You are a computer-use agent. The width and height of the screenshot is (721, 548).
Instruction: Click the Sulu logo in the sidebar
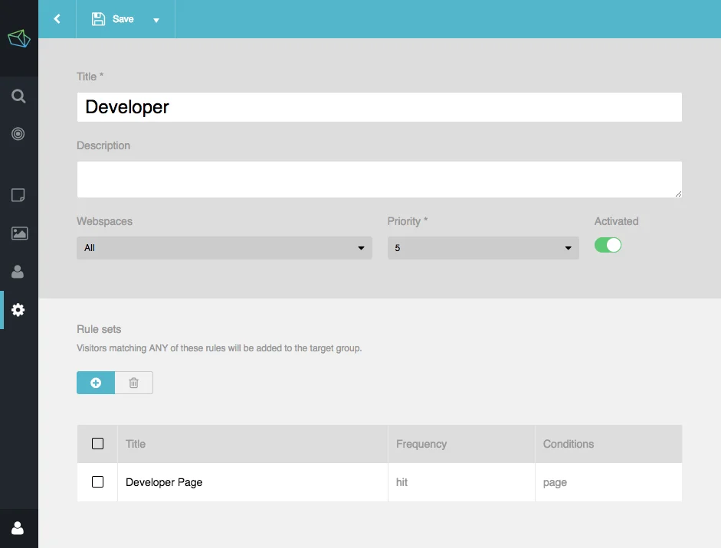coord(18,38)
